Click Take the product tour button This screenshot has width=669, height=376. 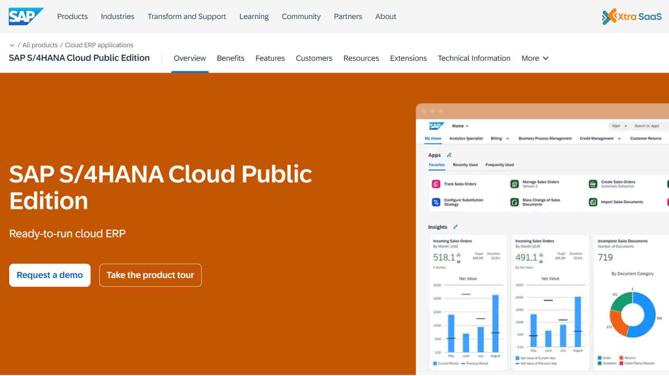click(x=150, y=275)
